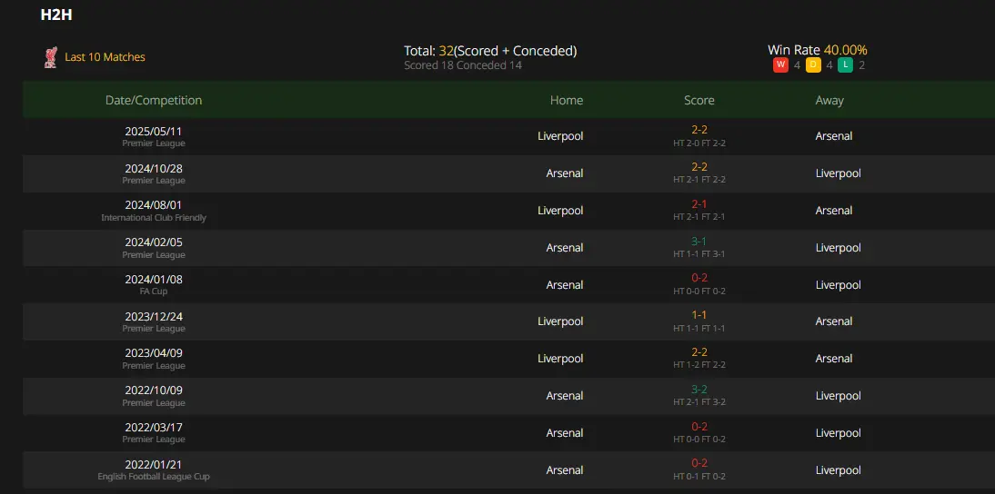Screen dimensions: 995x494
Task: Click the yellow D draw badge
Action: [813, 64]
